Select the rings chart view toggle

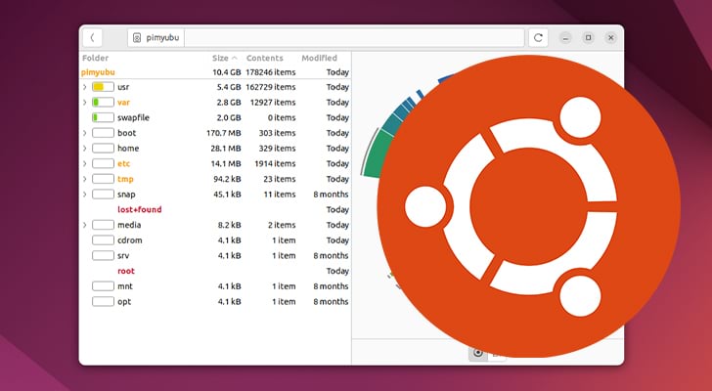click(477, 353)
